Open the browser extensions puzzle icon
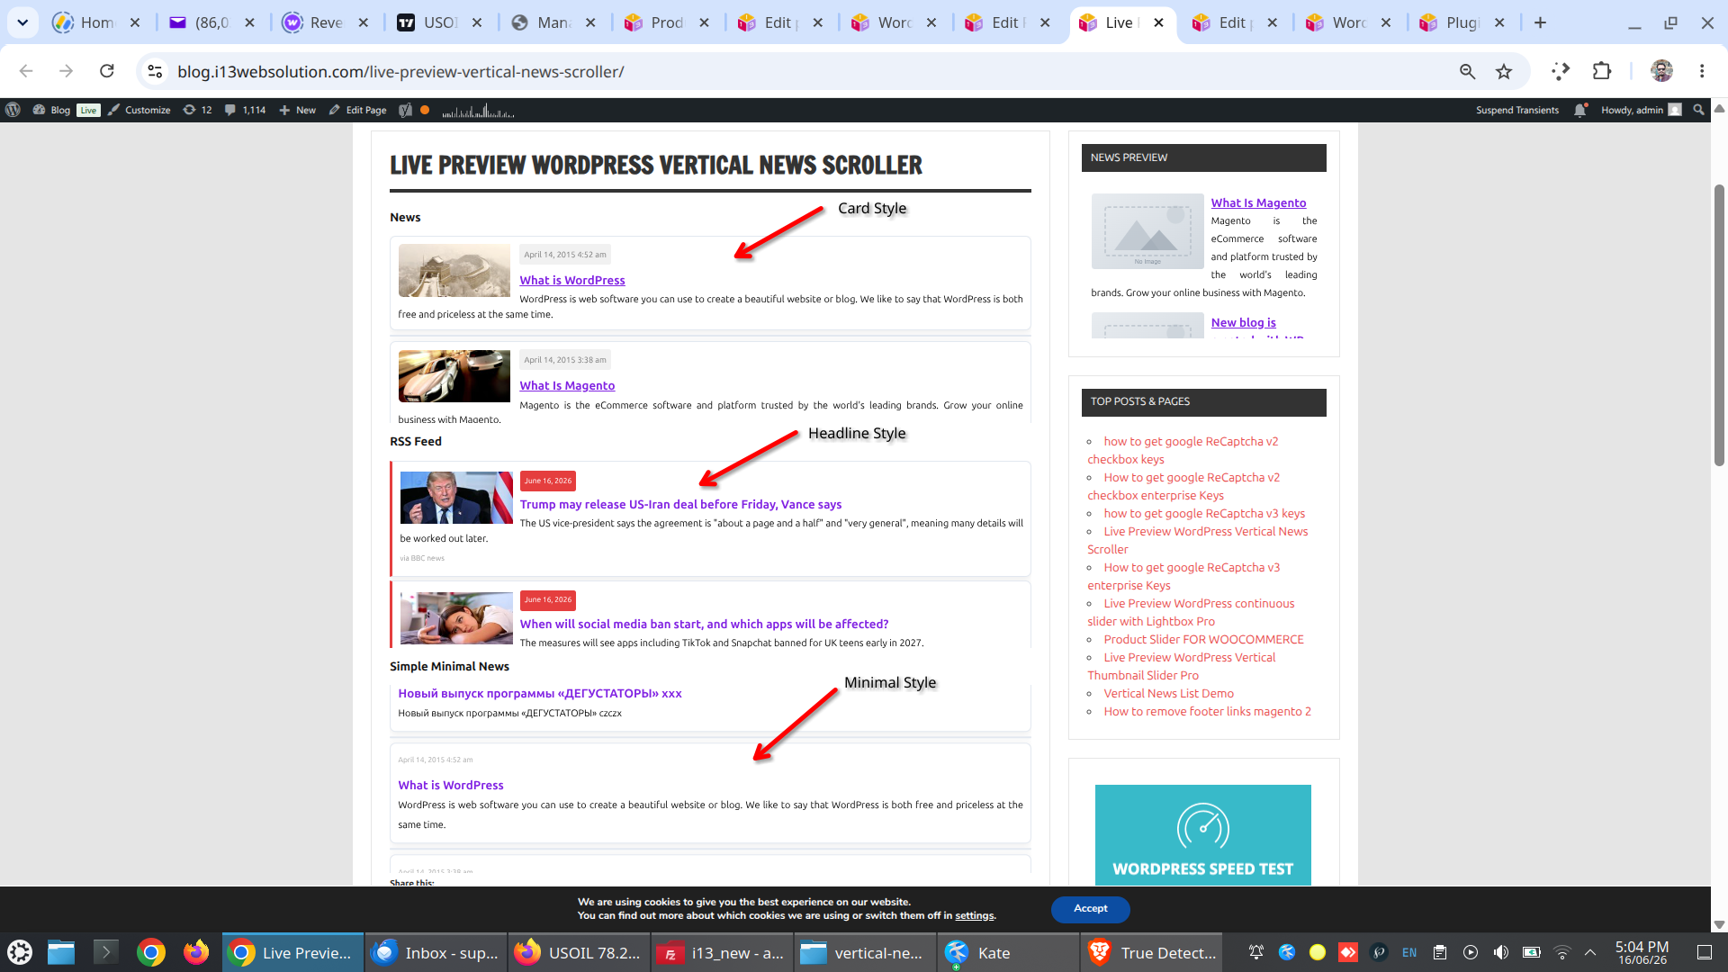This screenshot has height=972, width=1728. point(1602,71)
